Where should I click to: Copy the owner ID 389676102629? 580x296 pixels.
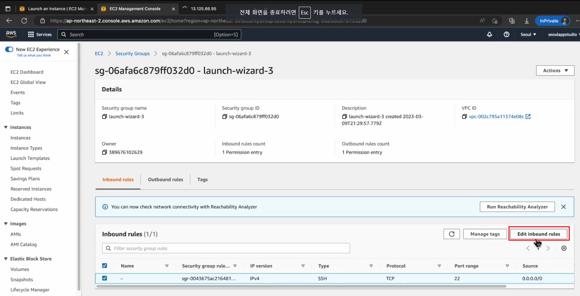coord(104,152)
